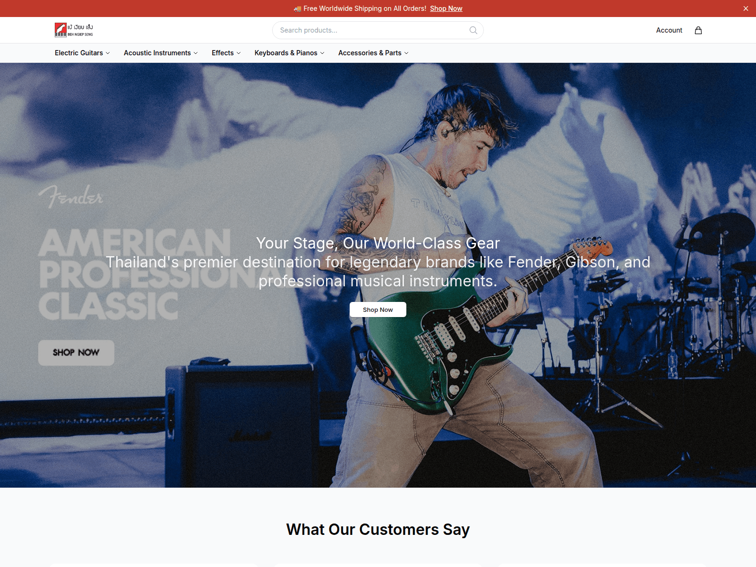Go to the Account page

pos(669,30)
